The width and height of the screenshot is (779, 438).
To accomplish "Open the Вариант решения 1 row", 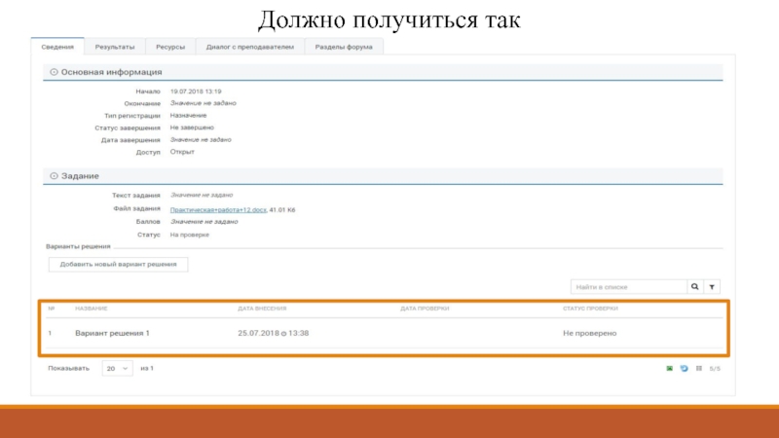I will click(x=112, y=333).
